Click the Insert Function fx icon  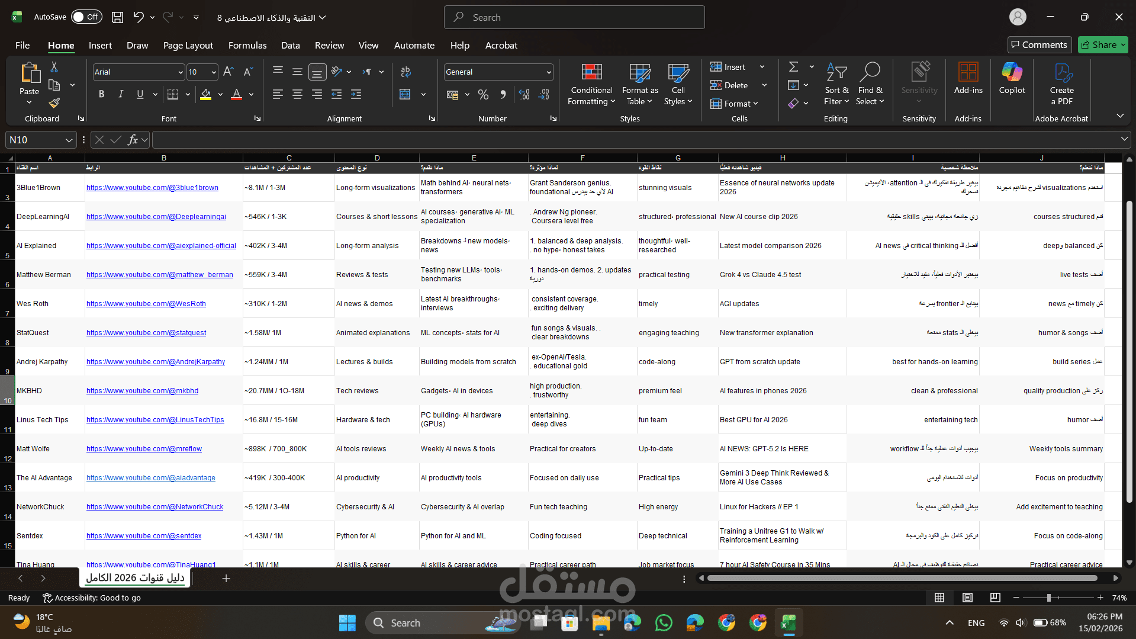tap(133, 140)
